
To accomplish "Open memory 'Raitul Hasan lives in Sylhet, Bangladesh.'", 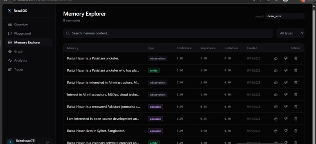I will (x=96, y=131).
